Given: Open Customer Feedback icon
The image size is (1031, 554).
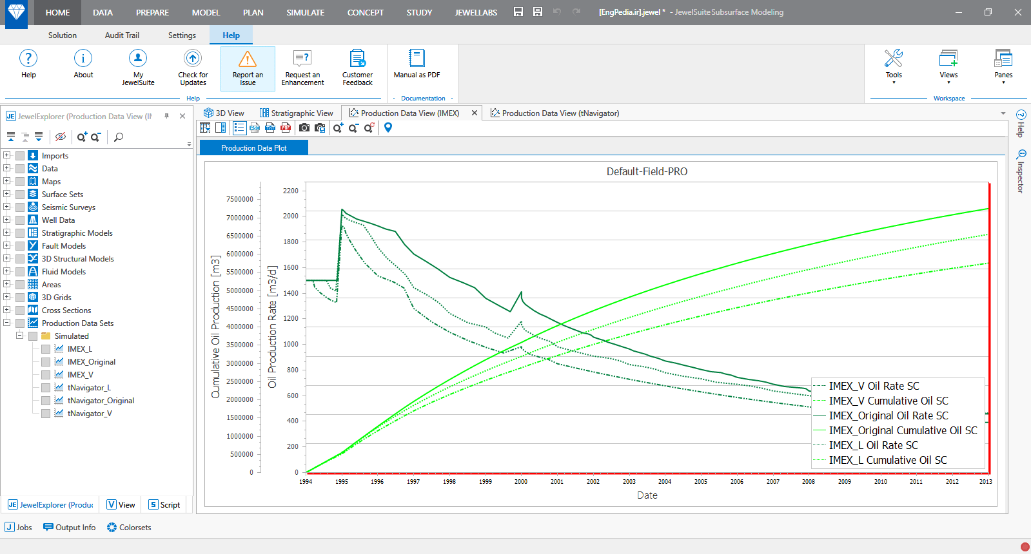Looking at the screenshot, I should 358,59.
